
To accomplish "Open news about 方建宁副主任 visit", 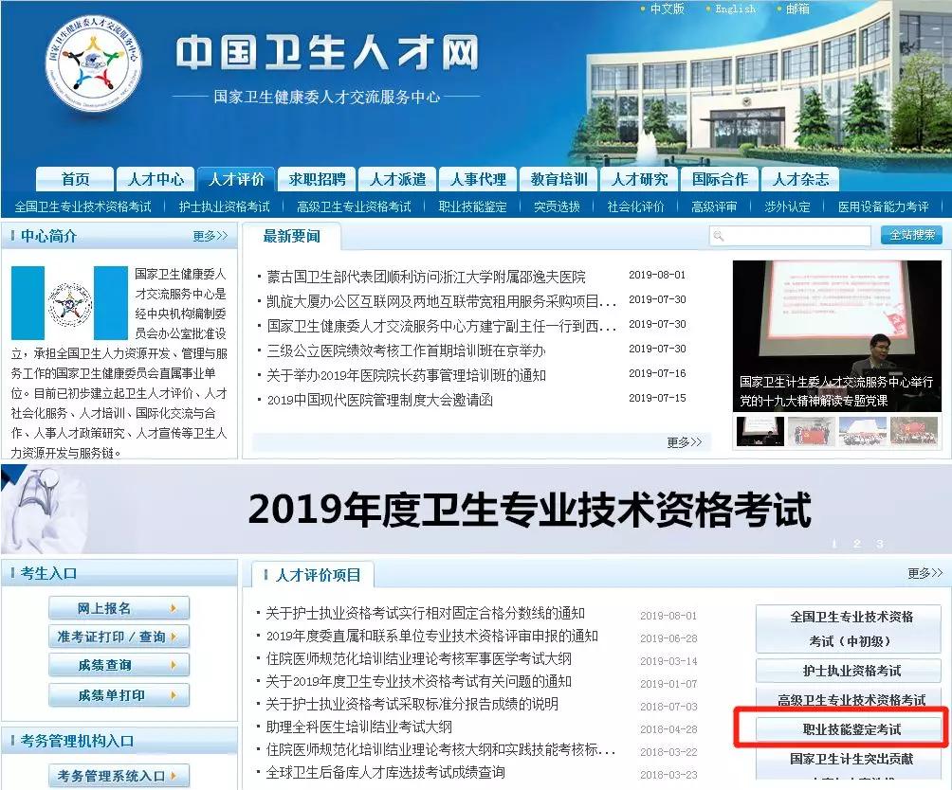I will [442, 326].
